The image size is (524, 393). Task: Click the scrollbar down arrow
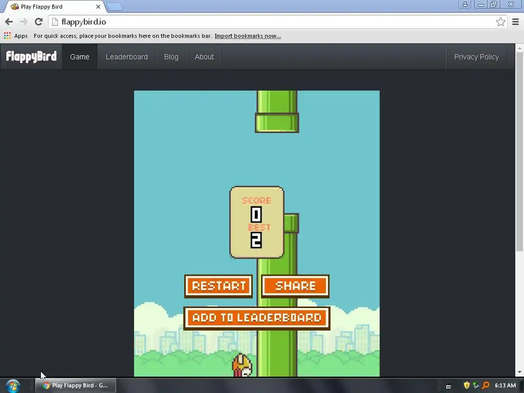519,372
